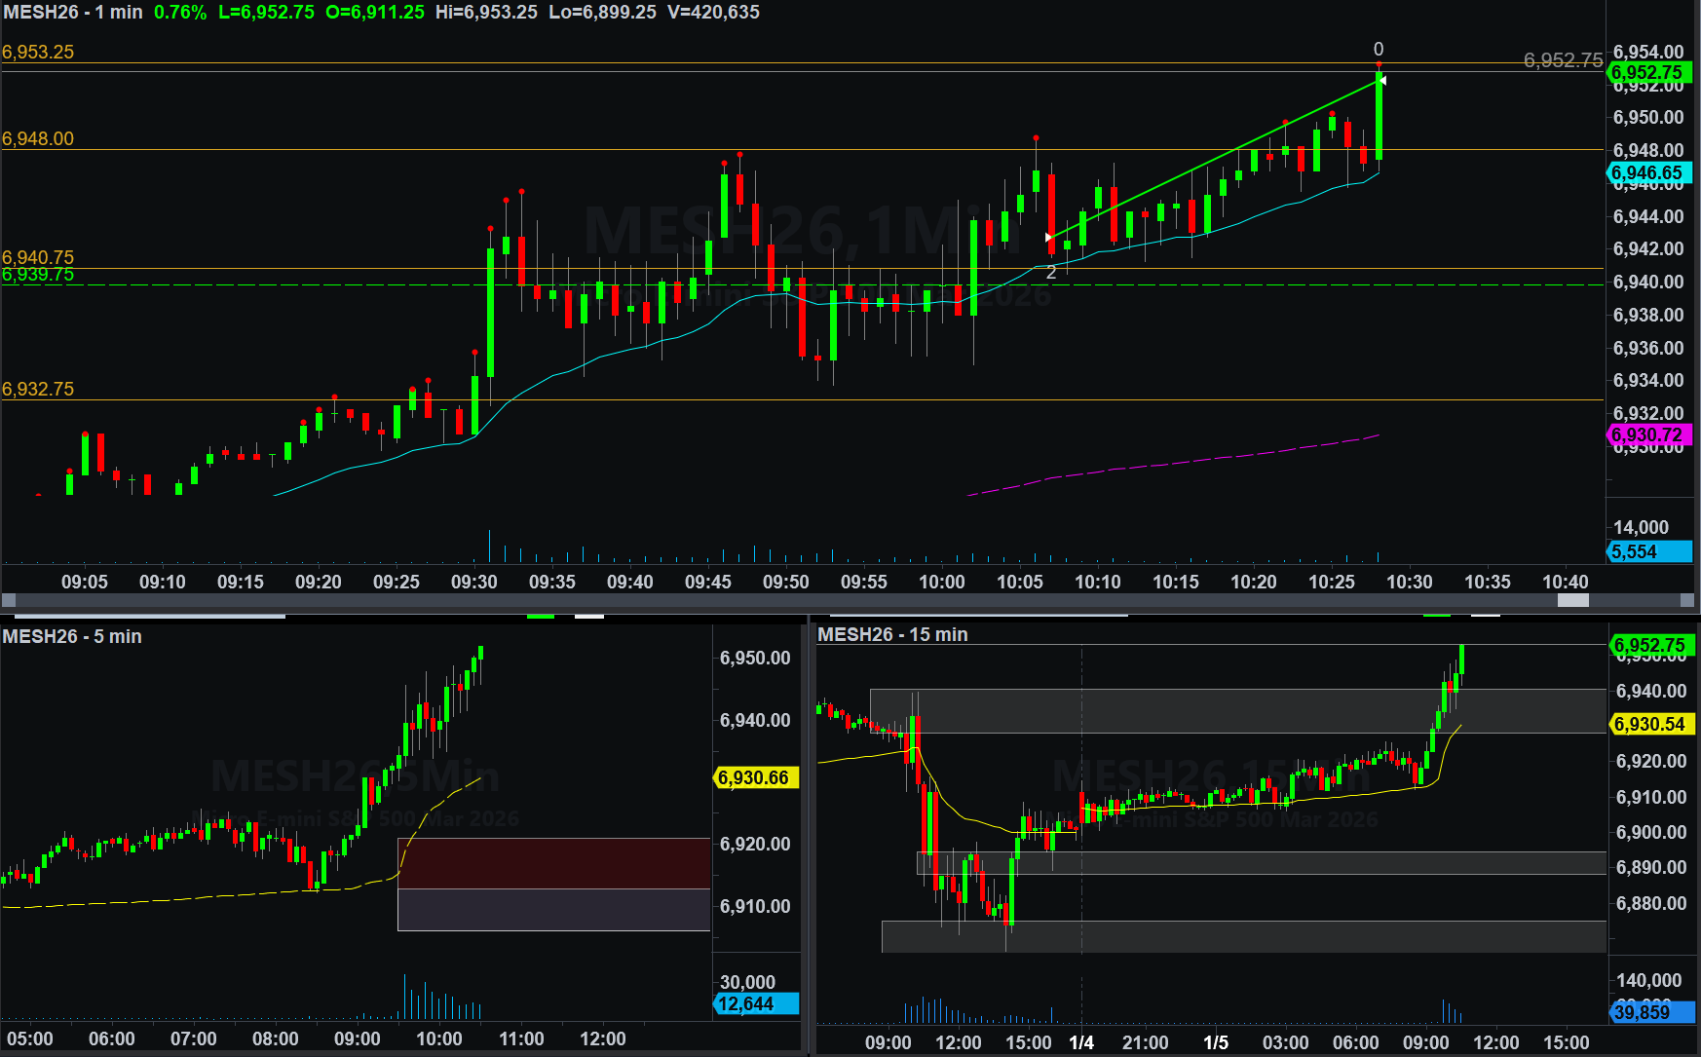Viewport: 1701px width, 1057px height.
Task: Click the 10:00 time label on the 1 min axis
Action: pyautogui.click(x=942, y=582)
